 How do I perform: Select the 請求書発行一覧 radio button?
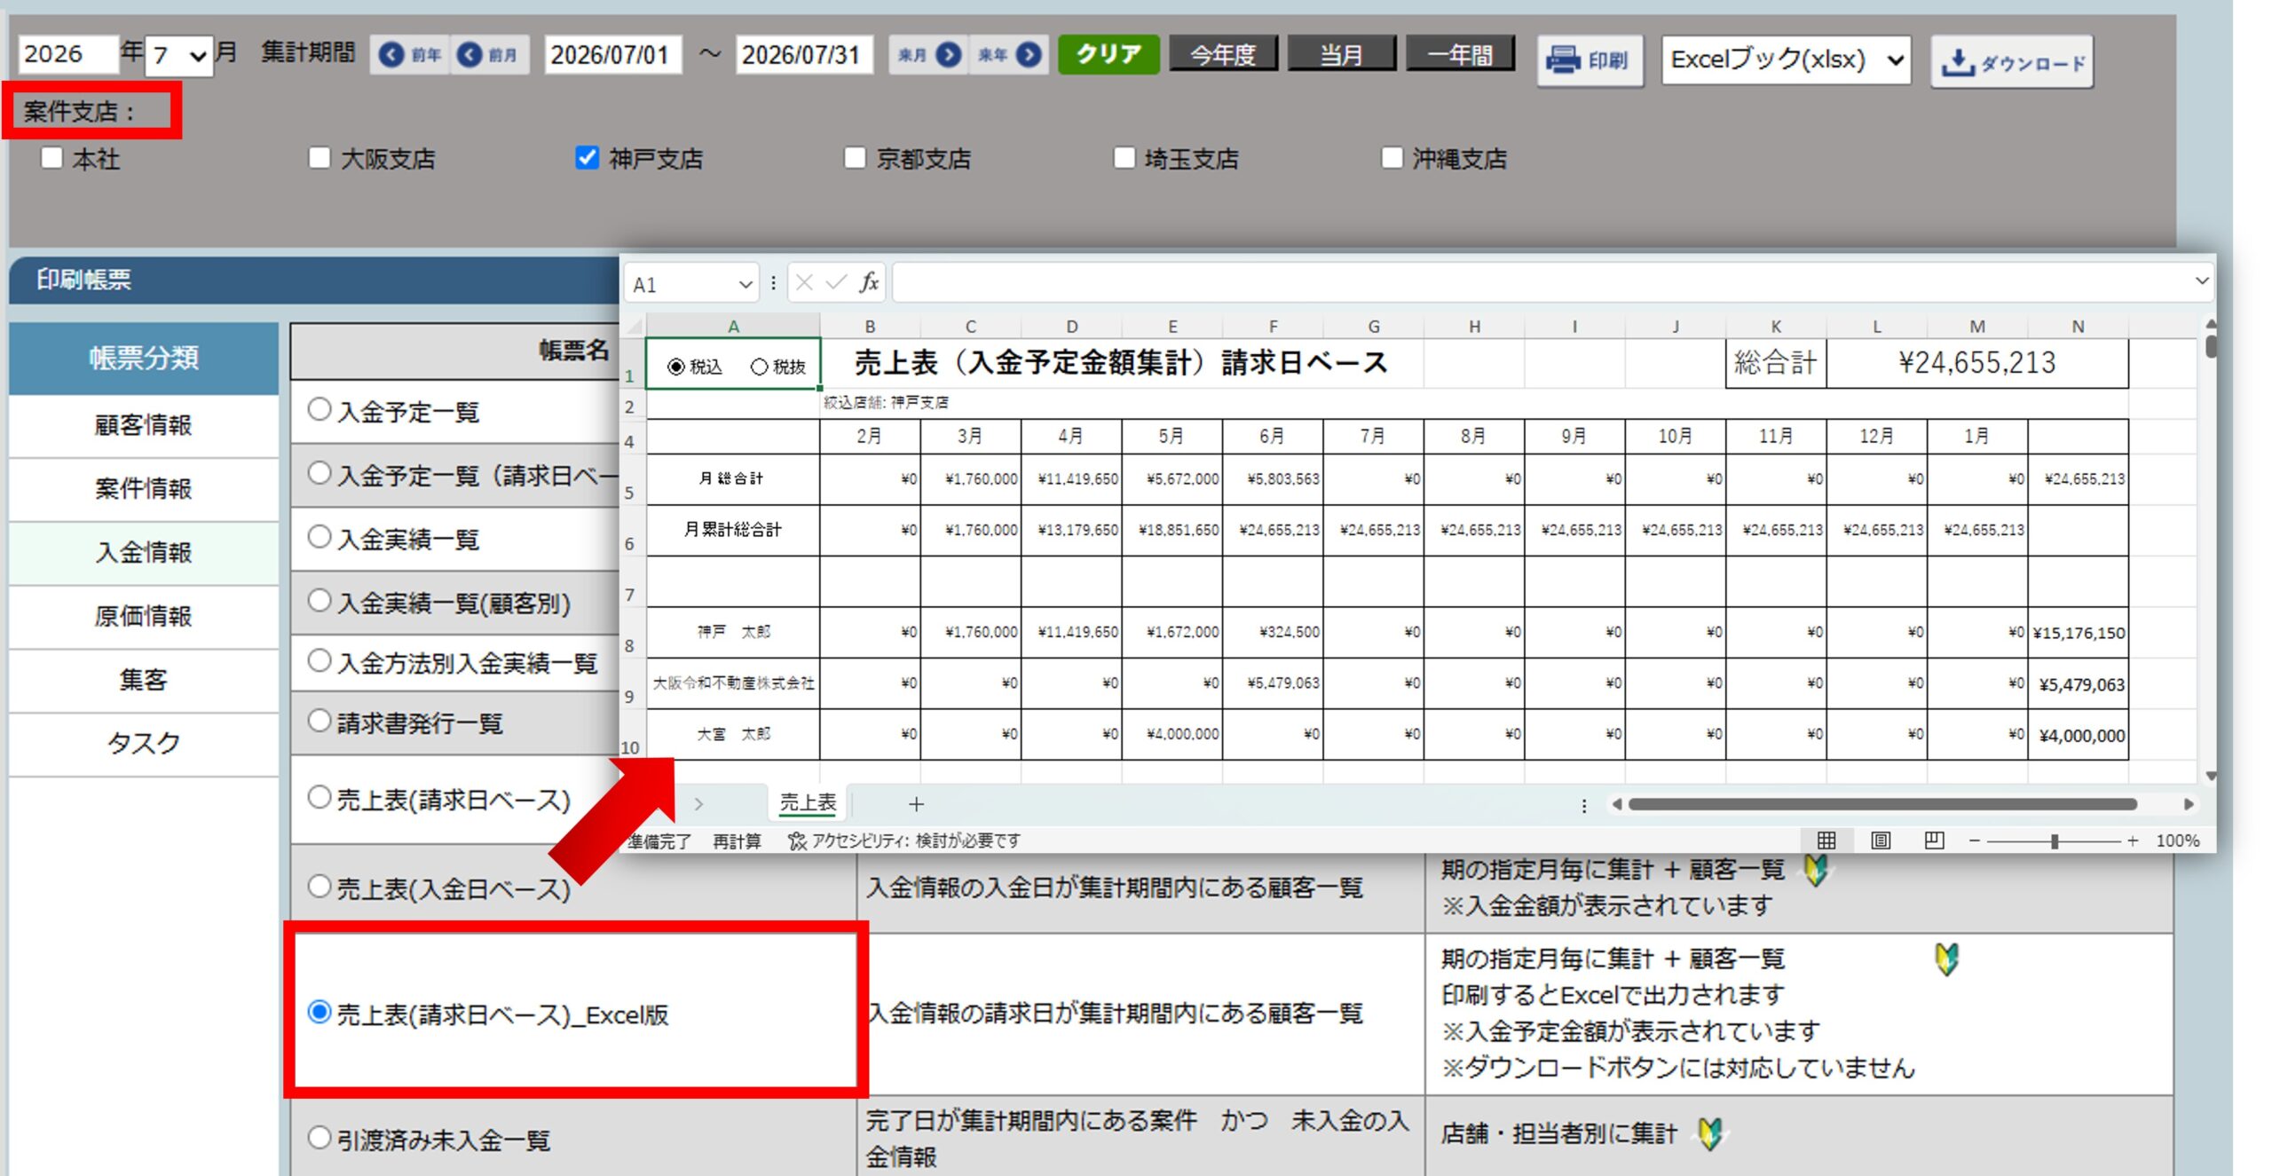[x=319, y=720]
